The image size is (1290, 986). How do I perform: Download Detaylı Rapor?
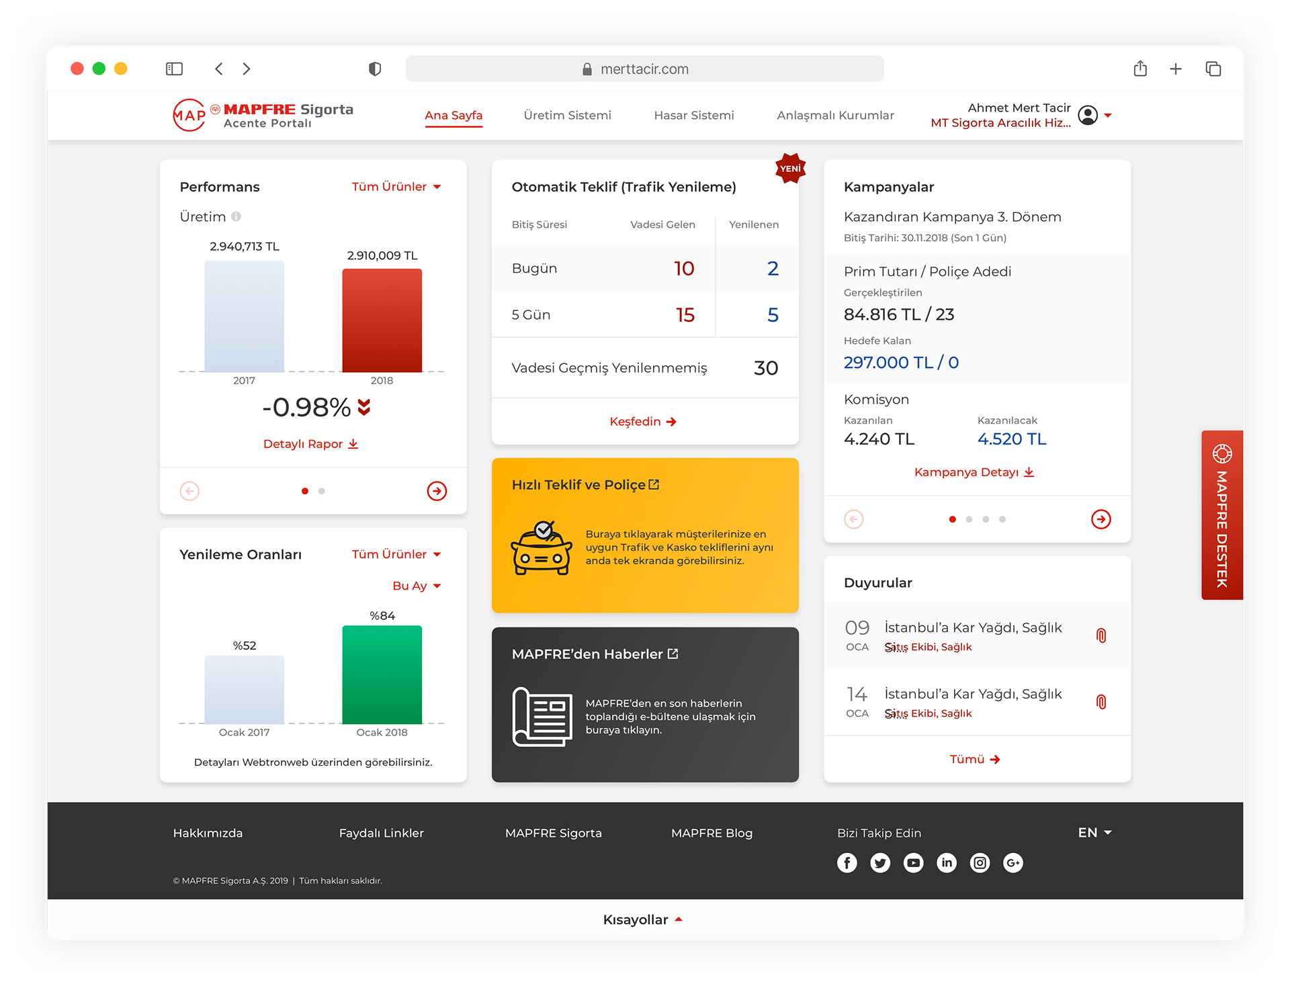click(x=310, y=444)
